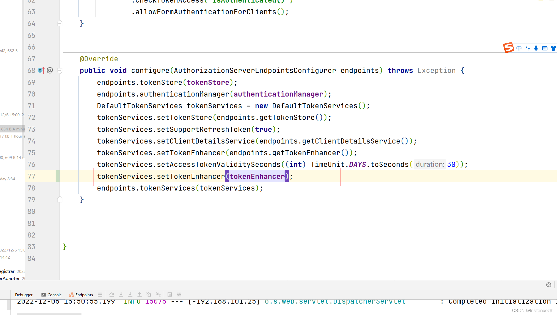Click the Run to Cursor debugger icon
Image resolution: width=557 pixels, height=315 pixels.
point(158,295)
